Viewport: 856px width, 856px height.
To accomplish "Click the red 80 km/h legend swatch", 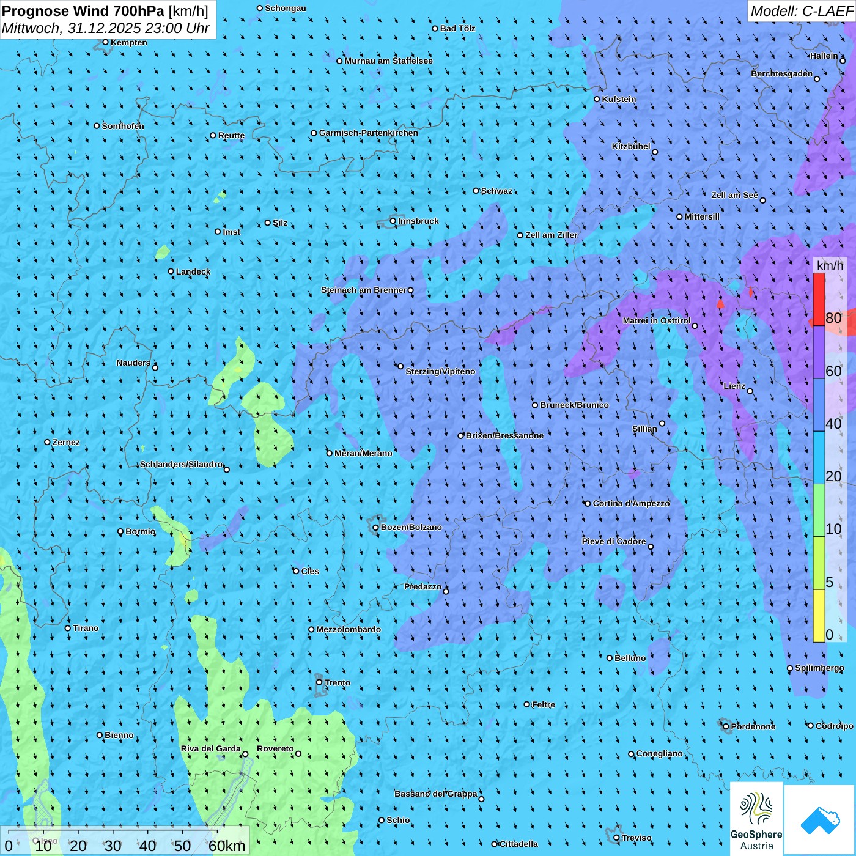I will (x=819, y=299).
